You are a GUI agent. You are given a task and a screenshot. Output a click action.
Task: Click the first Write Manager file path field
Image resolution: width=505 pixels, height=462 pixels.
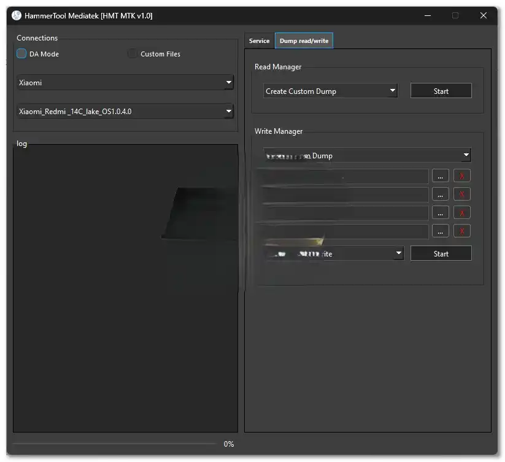pos(345,176)
